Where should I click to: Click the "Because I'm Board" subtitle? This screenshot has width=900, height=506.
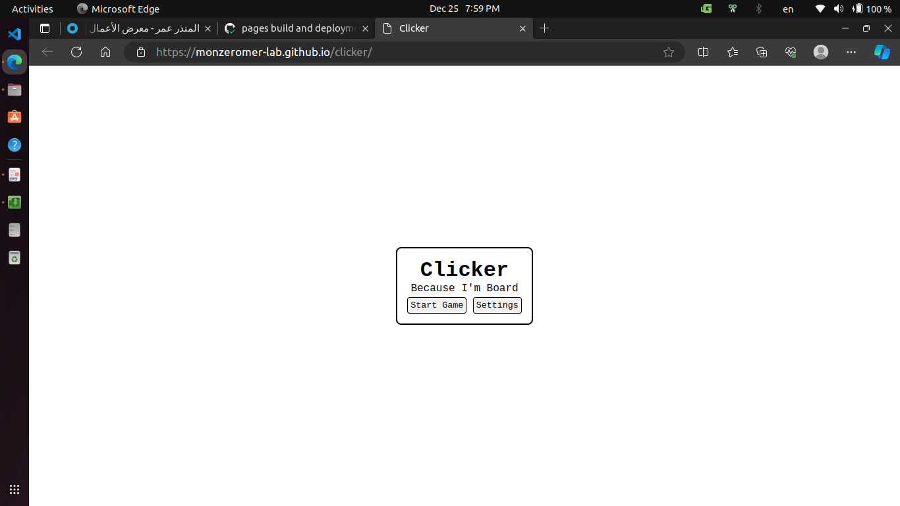point(464,288)
